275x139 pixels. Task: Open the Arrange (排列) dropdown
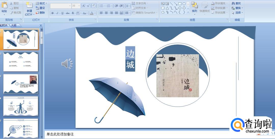coord(195,8)
